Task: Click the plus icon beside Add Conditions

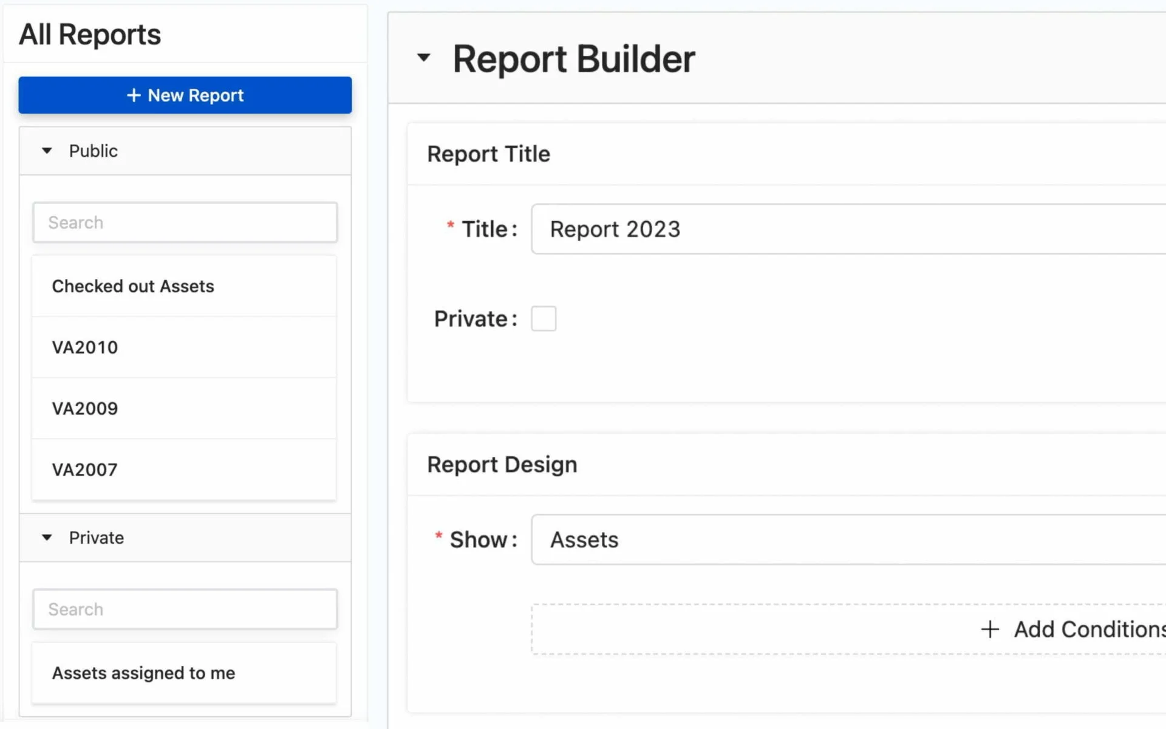Action: click(x=990, y=629)
